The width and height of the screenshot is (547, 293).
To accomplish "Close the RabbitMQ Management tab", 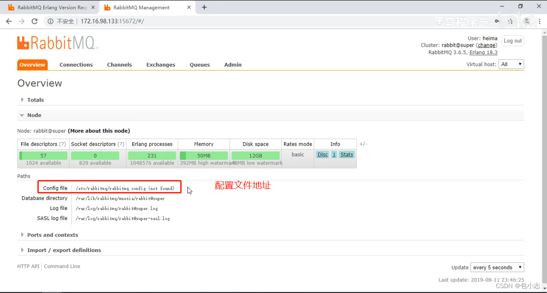I will (x=189, y=8).
